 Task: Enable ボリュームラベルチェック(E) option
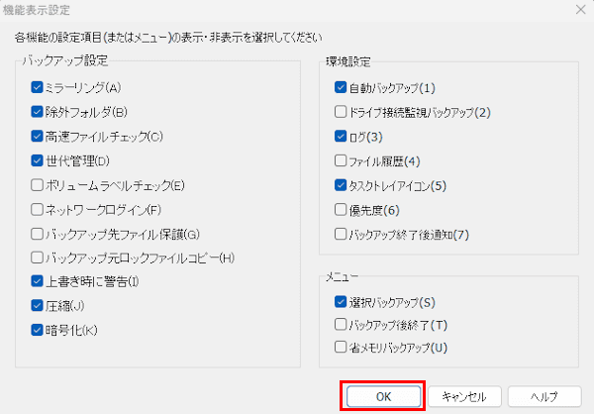[x=37, y=184]
